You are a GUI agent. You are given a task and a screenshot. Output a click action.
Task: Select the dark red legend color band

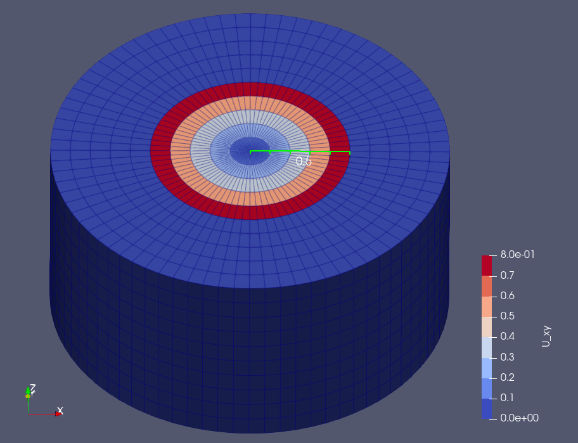coord(487,266)
